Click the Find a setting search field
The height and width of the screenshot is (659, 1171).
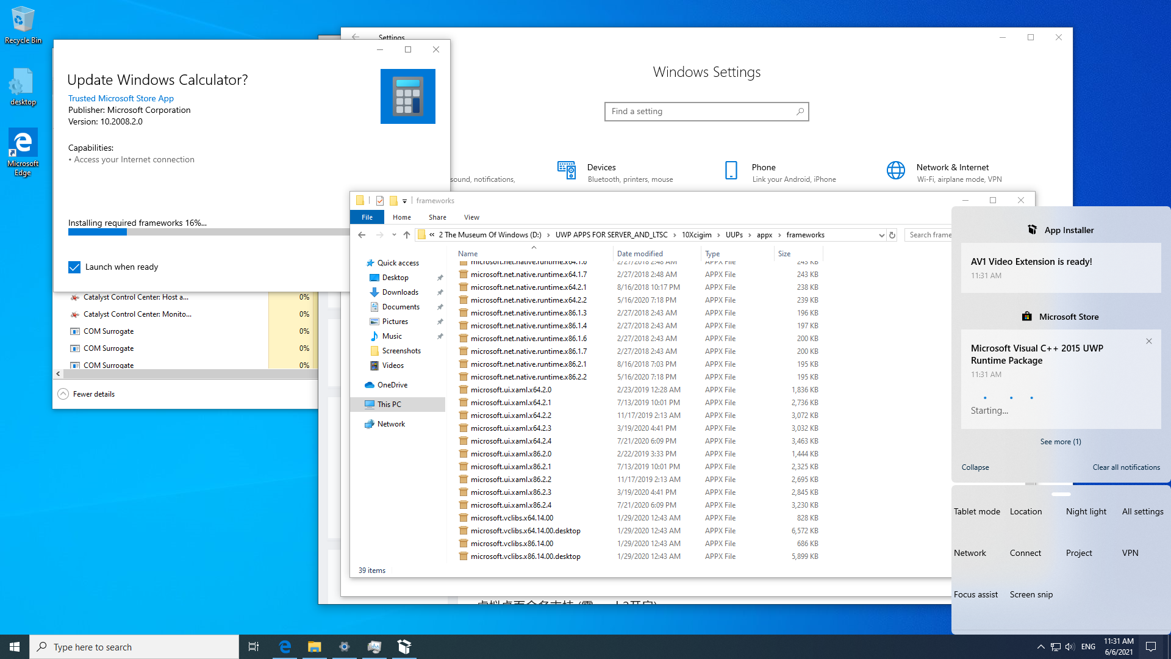706,112
